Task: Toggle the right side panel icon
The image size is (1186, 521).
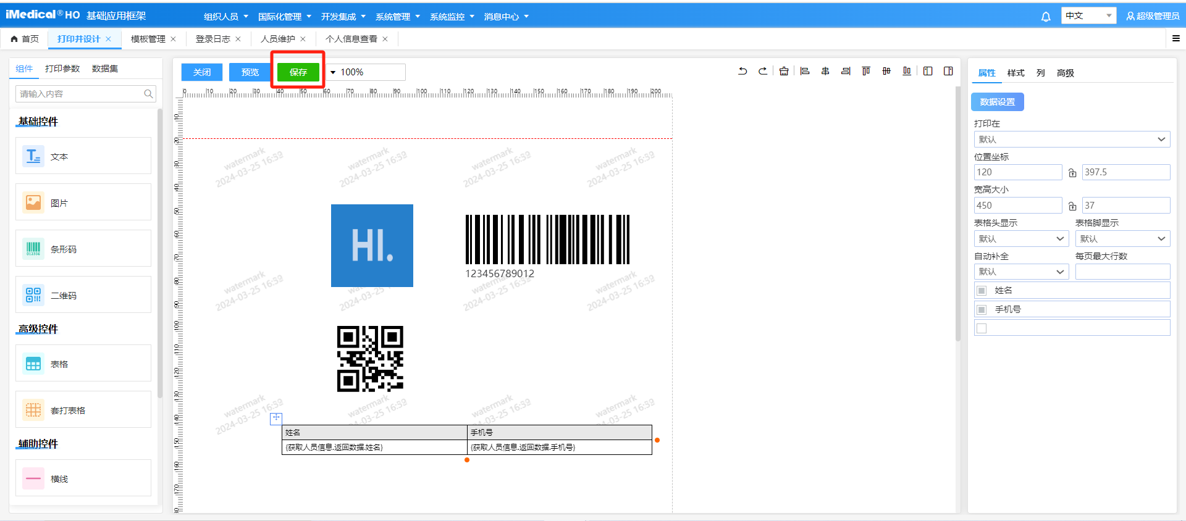Action: pyautogui.click(x=948, y=72)
